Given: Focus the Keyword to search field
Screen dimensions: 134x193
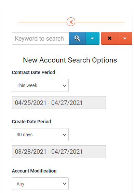Looking at the screenshot, I should point(40,38).
